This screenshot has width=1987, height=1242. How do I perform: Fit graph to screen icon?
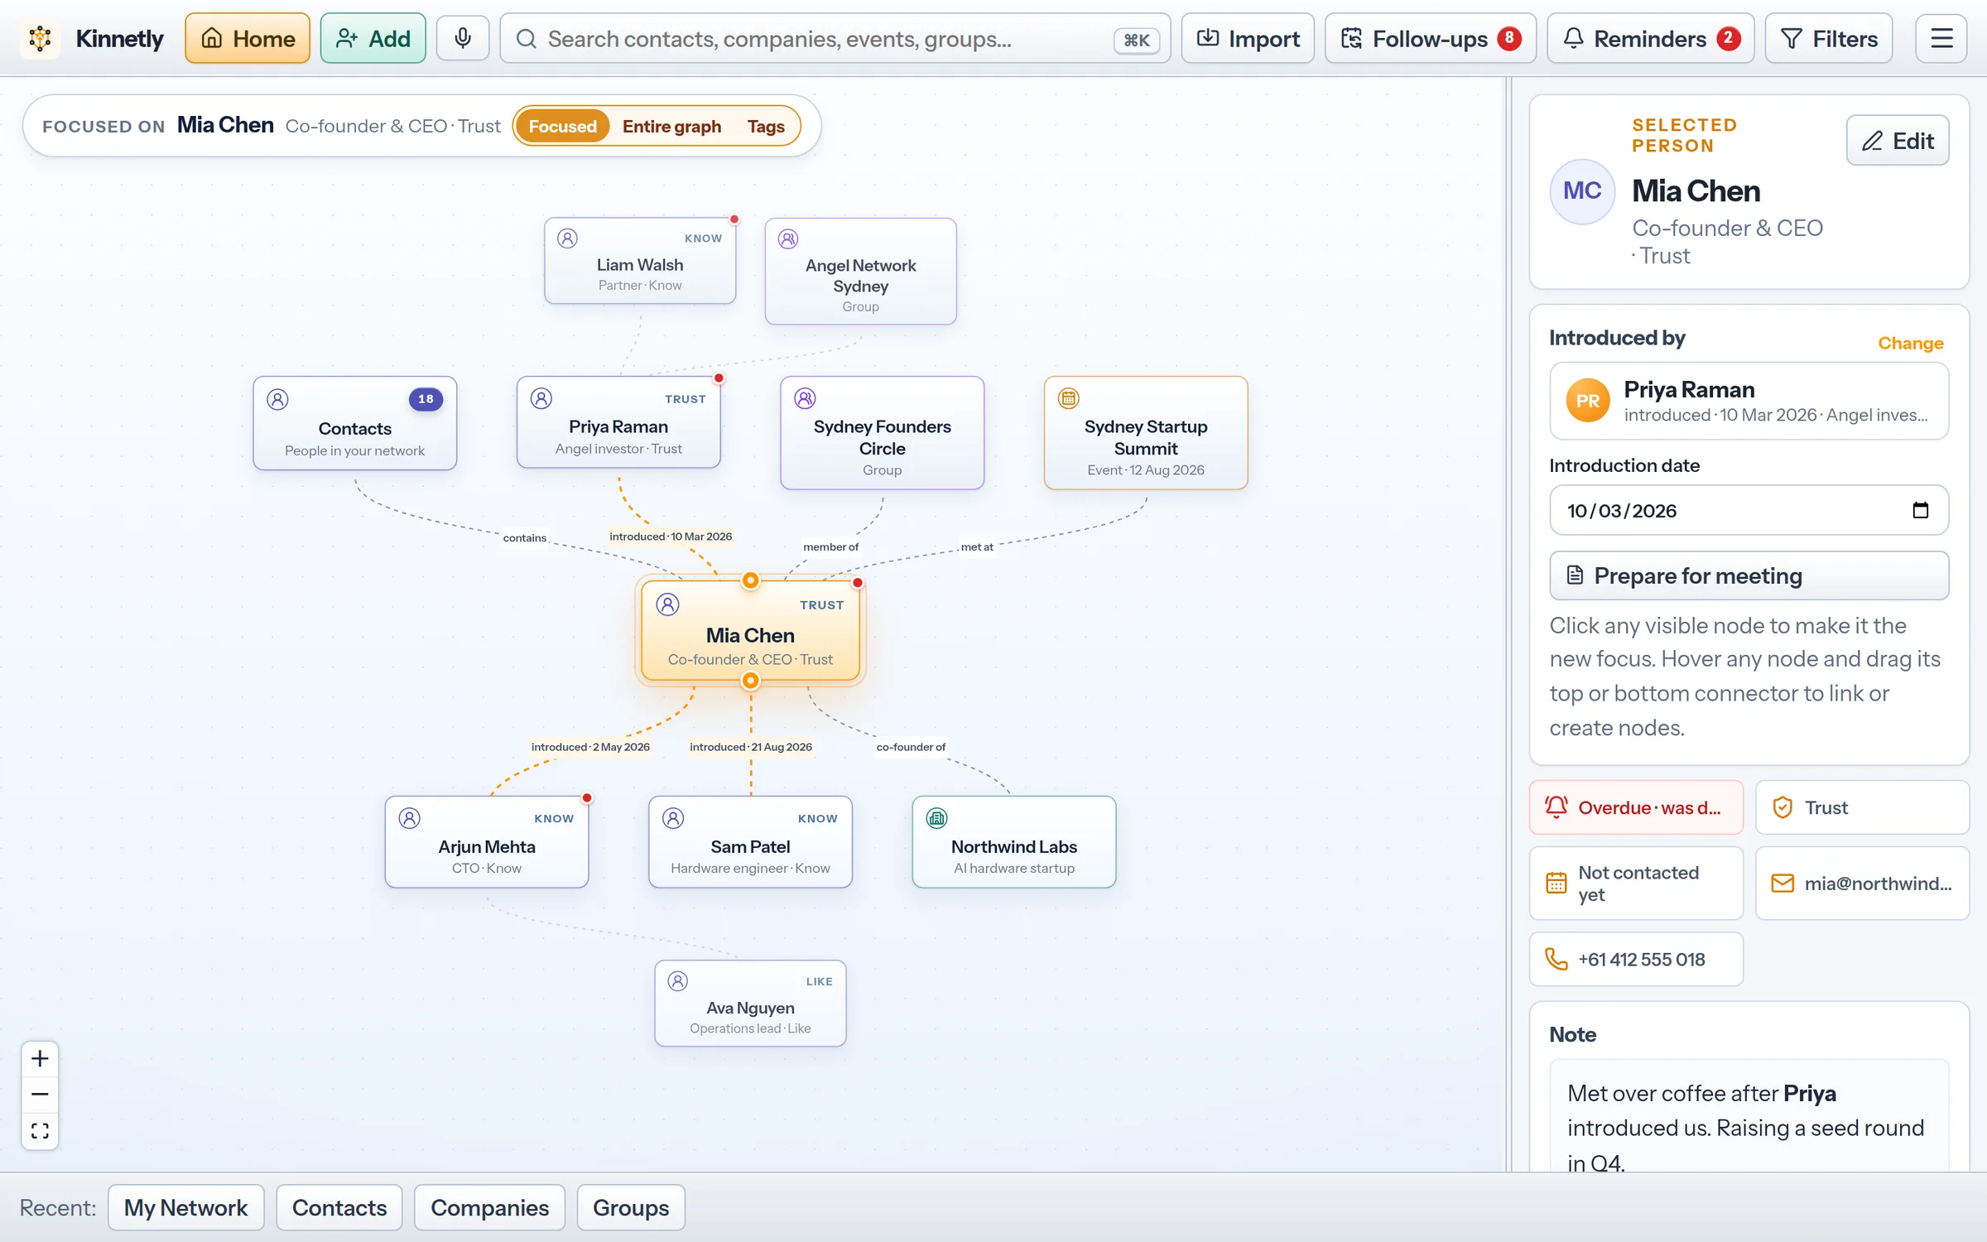point(40,1130)
